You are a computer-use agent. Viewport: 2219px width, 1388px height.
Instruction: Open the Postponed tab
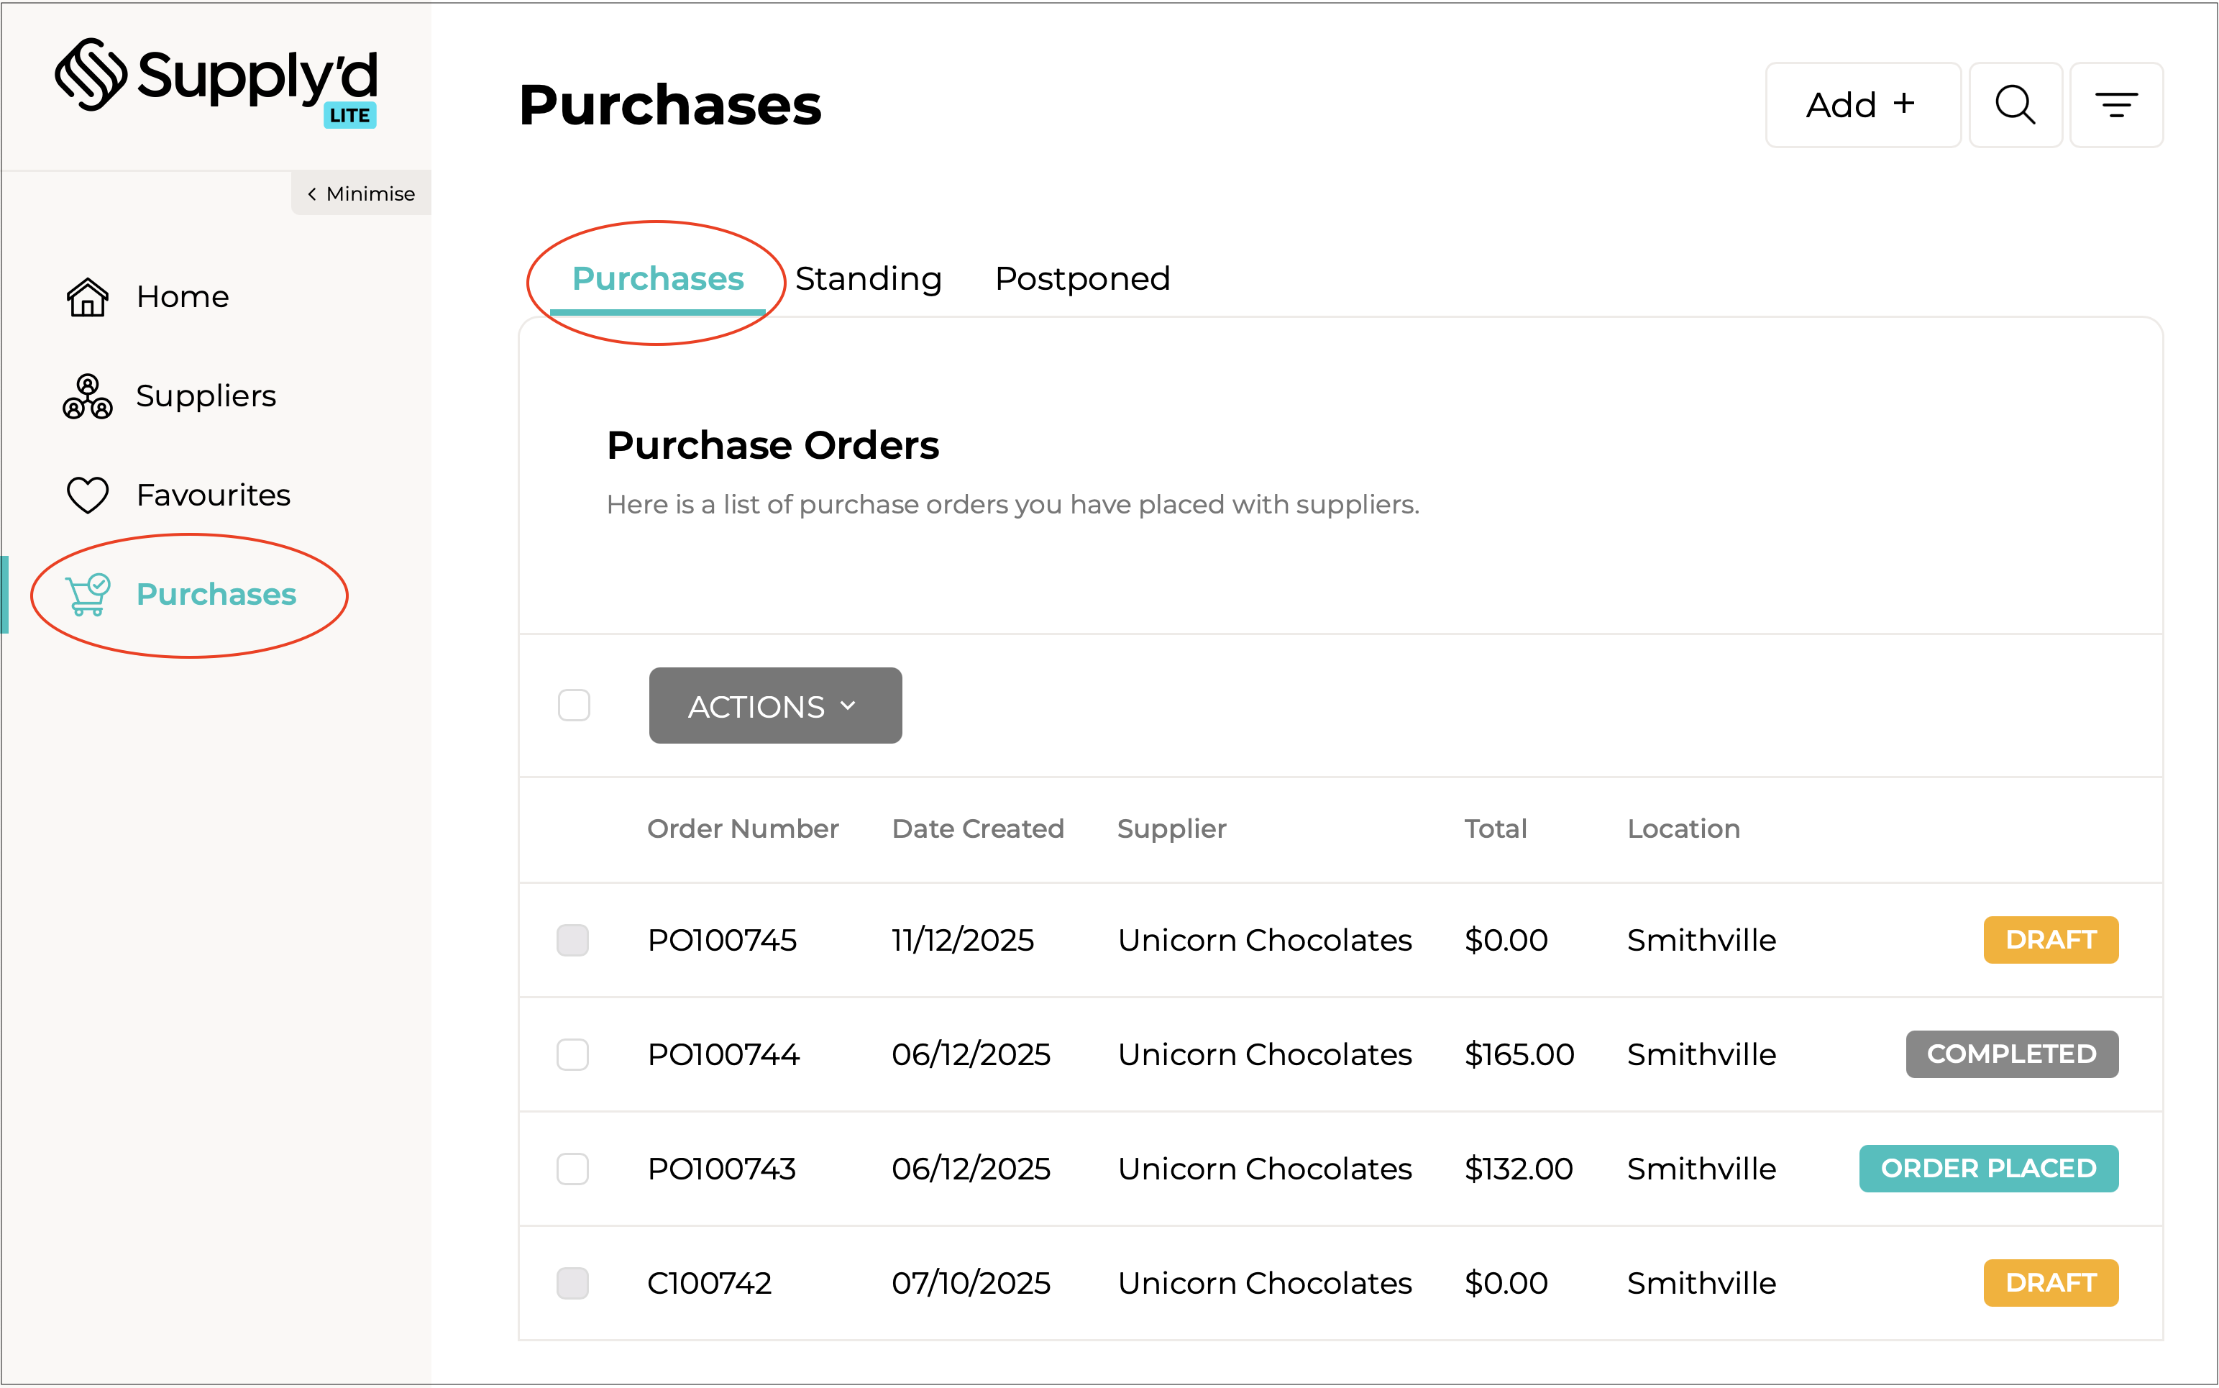point(1082,278)
